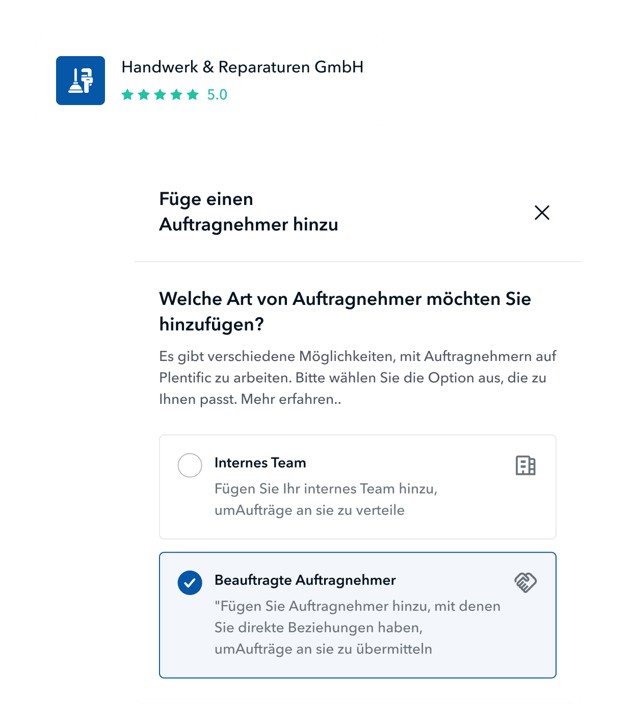Image resolution: width=633 pixels, height=722 pixels.
Task: Choose the Beauftragte Auftragnehmer option card
Action: (358, 615)
